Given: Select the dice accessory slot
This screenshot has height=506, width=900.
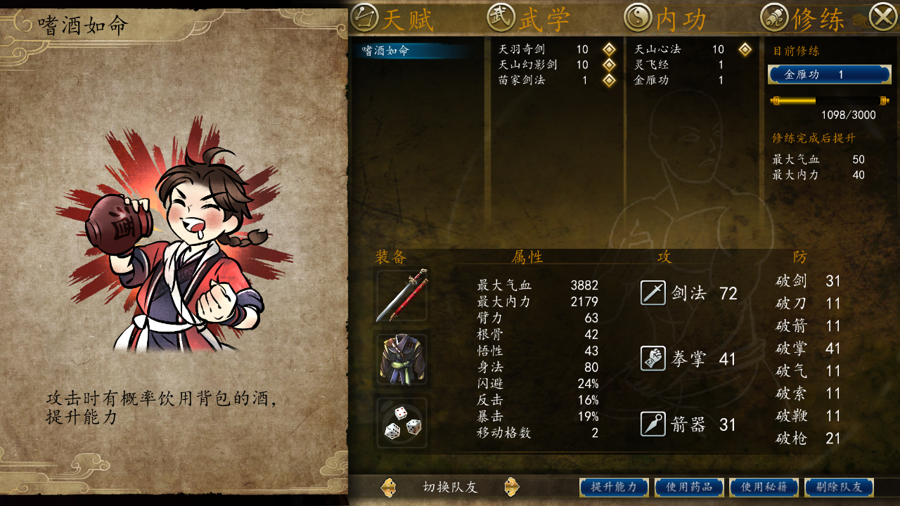Looking at the screenshot, I should 402,424.
